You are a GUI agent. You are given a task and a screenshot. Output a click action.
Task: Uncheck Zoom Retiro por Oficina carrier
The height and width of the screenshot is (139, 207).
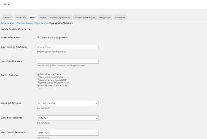(38, 77)
